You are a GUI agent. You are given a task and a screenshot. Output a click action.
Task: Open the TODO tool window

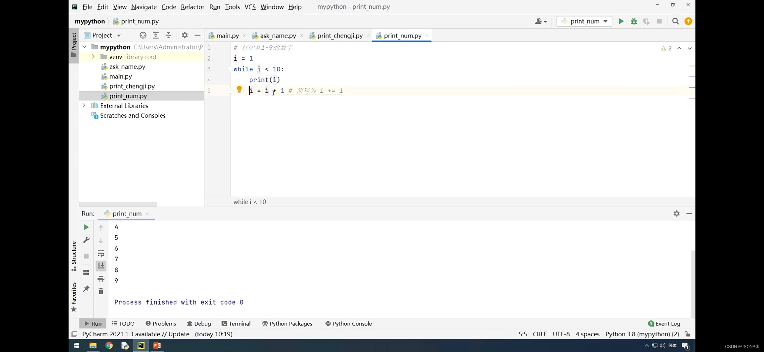click(x=123, y=324)
